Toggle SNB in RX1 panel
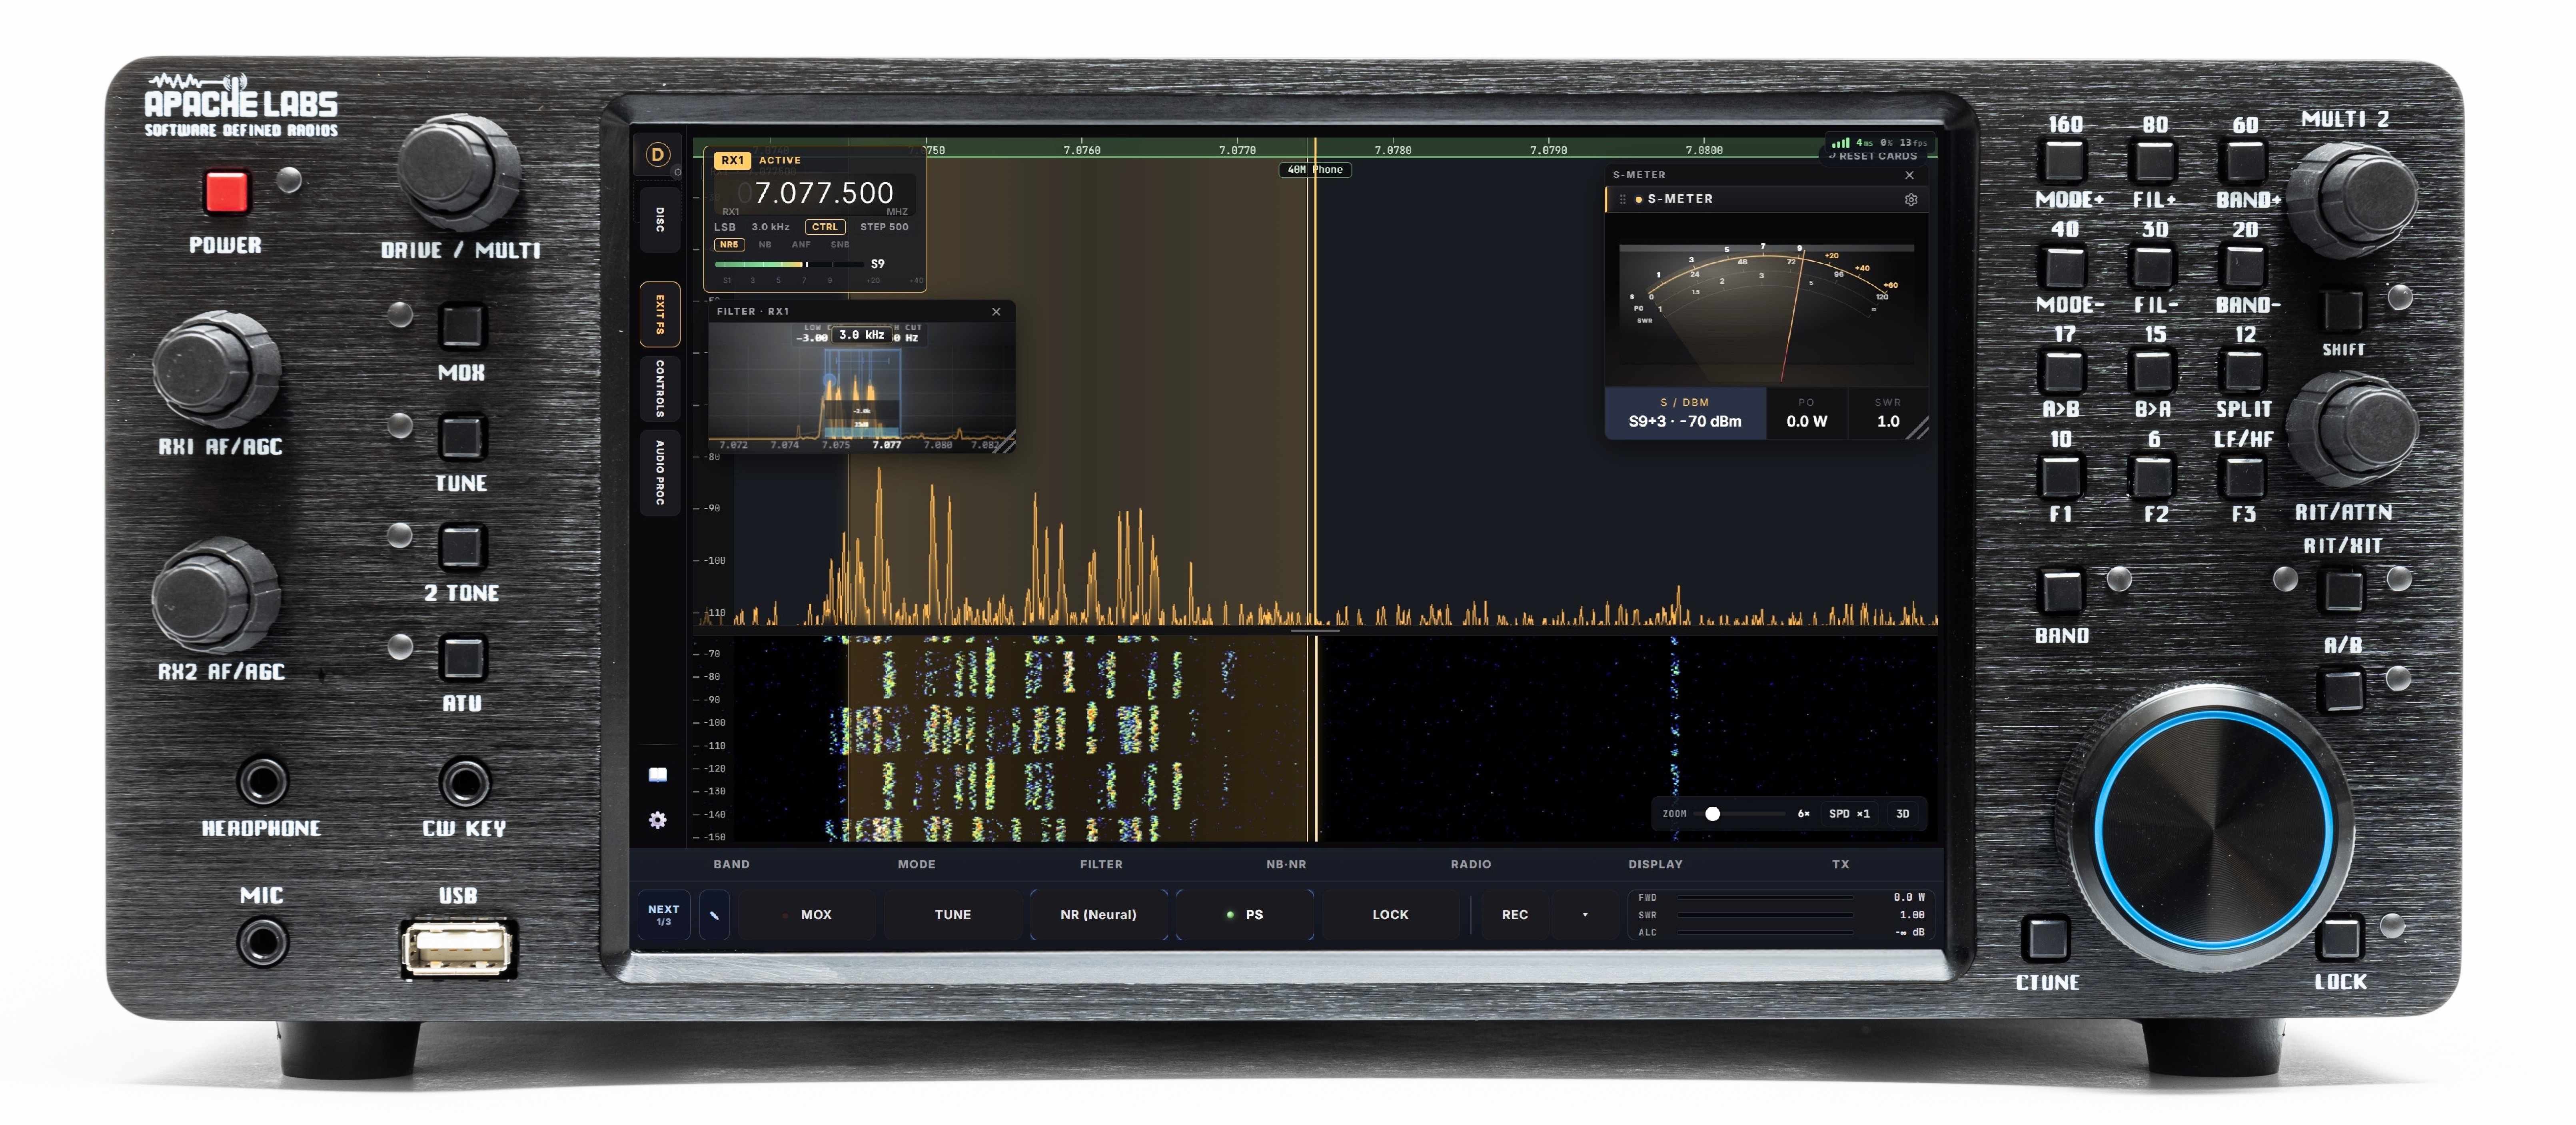This screenshot has width=2576, height=1125. (840, 245)
